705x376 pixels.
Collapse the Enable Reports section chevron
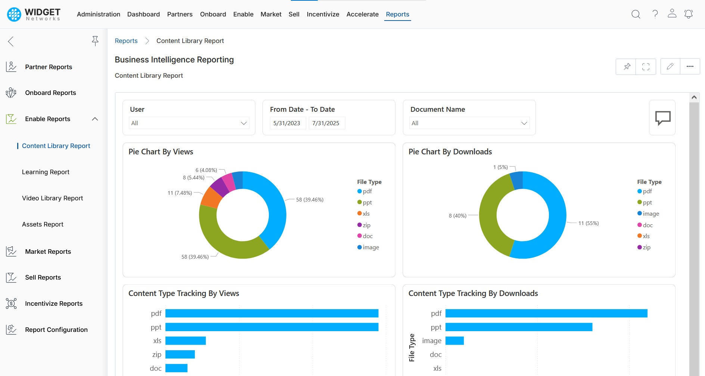point(95,119)
